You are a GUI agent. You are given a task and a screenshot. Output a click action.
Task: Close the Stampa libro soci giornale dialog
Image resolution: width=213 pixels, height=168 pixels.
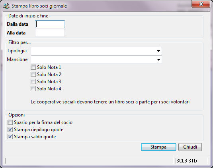201,4
